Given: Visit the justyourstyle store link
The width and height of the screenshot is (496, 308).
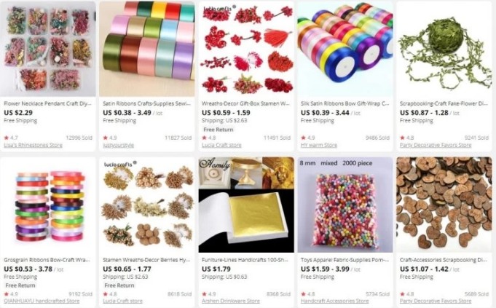Looking at the screenshot, I should tap(118, 145).
